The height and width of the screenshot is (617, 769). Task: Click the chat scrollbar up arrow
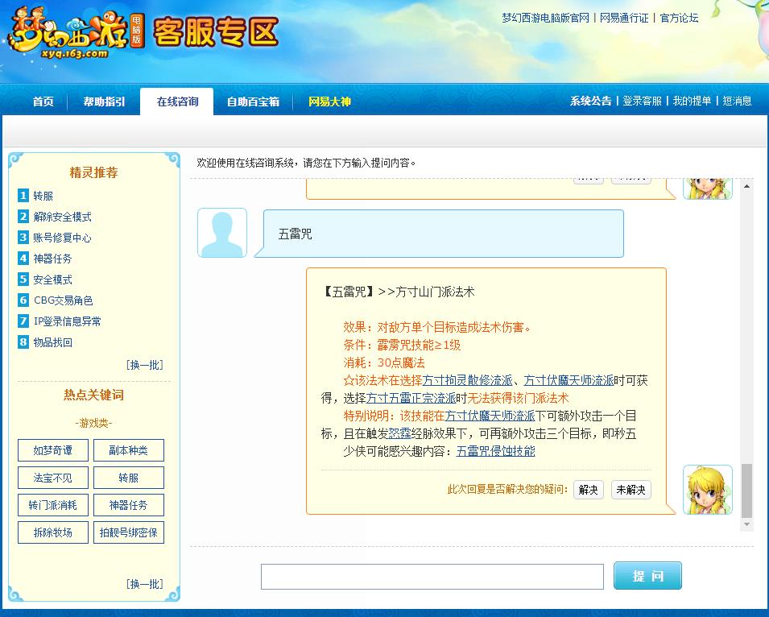pos(746,186)
